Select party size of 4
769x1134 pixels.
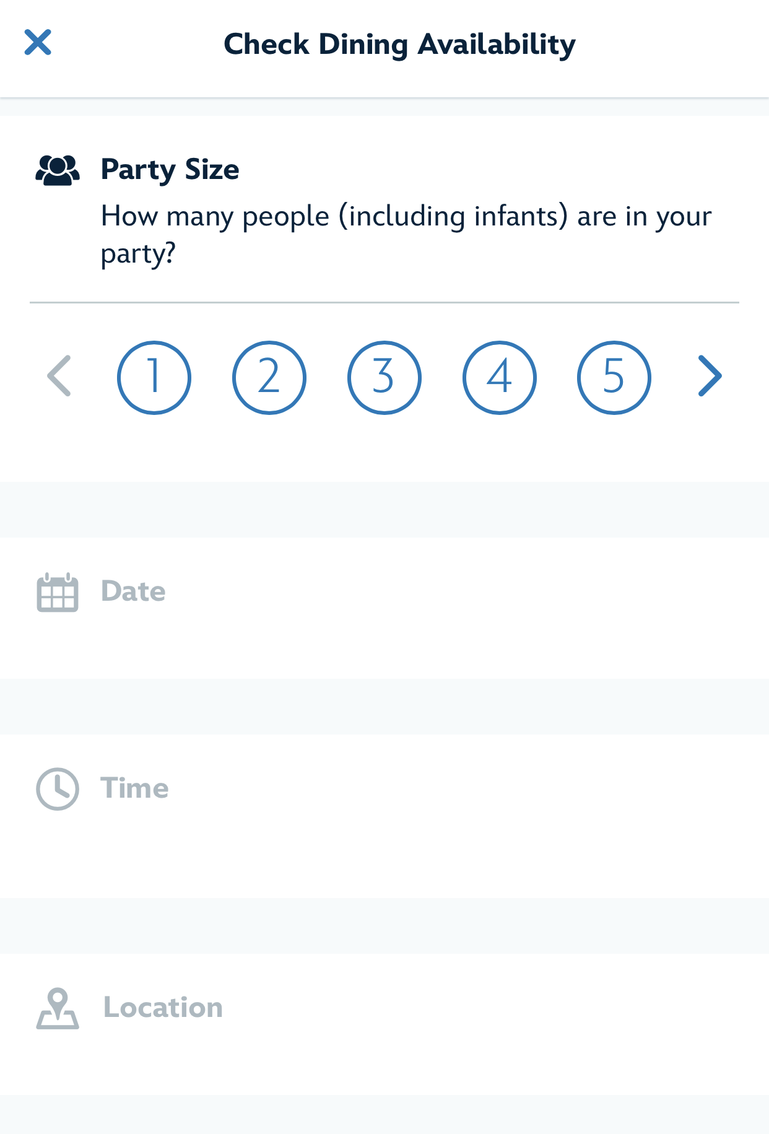point(500,377)
